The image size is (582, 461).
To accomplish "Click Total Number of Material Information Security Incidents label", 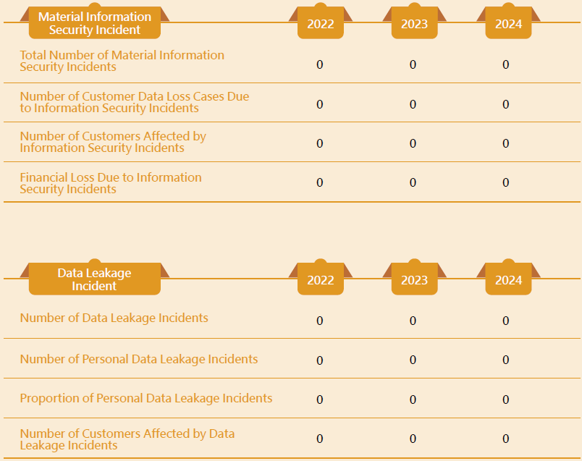I will (122, 61).
